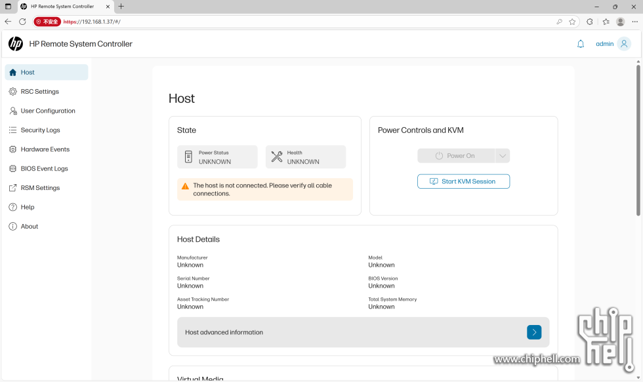Click Start KVM Session button
Screen dimensions: 643x382
(x=463, y=181)
